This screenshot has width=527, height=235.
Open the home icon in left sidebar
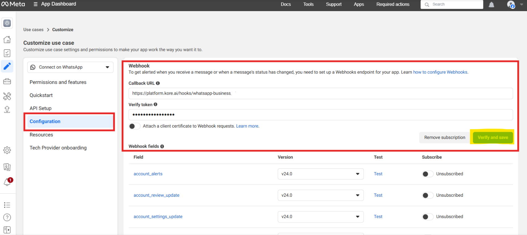[7, 40]
